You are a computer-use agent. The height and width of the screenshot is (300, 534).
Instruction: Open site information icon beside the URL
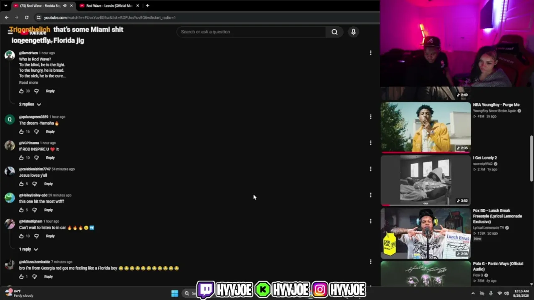click(x=38, y=17)
